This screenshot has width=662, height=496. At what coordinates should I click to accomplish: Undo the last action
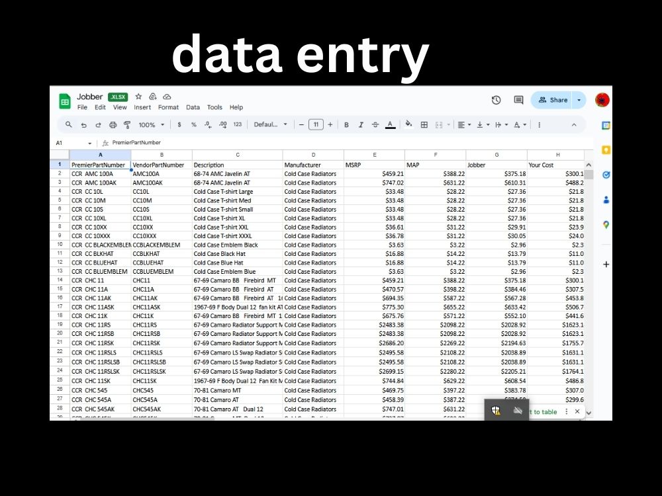[83, 125]
